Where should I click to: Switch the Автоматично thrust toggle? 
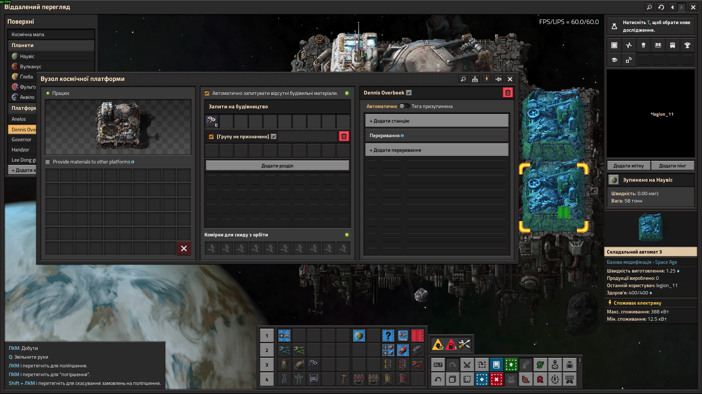point(404,106)
